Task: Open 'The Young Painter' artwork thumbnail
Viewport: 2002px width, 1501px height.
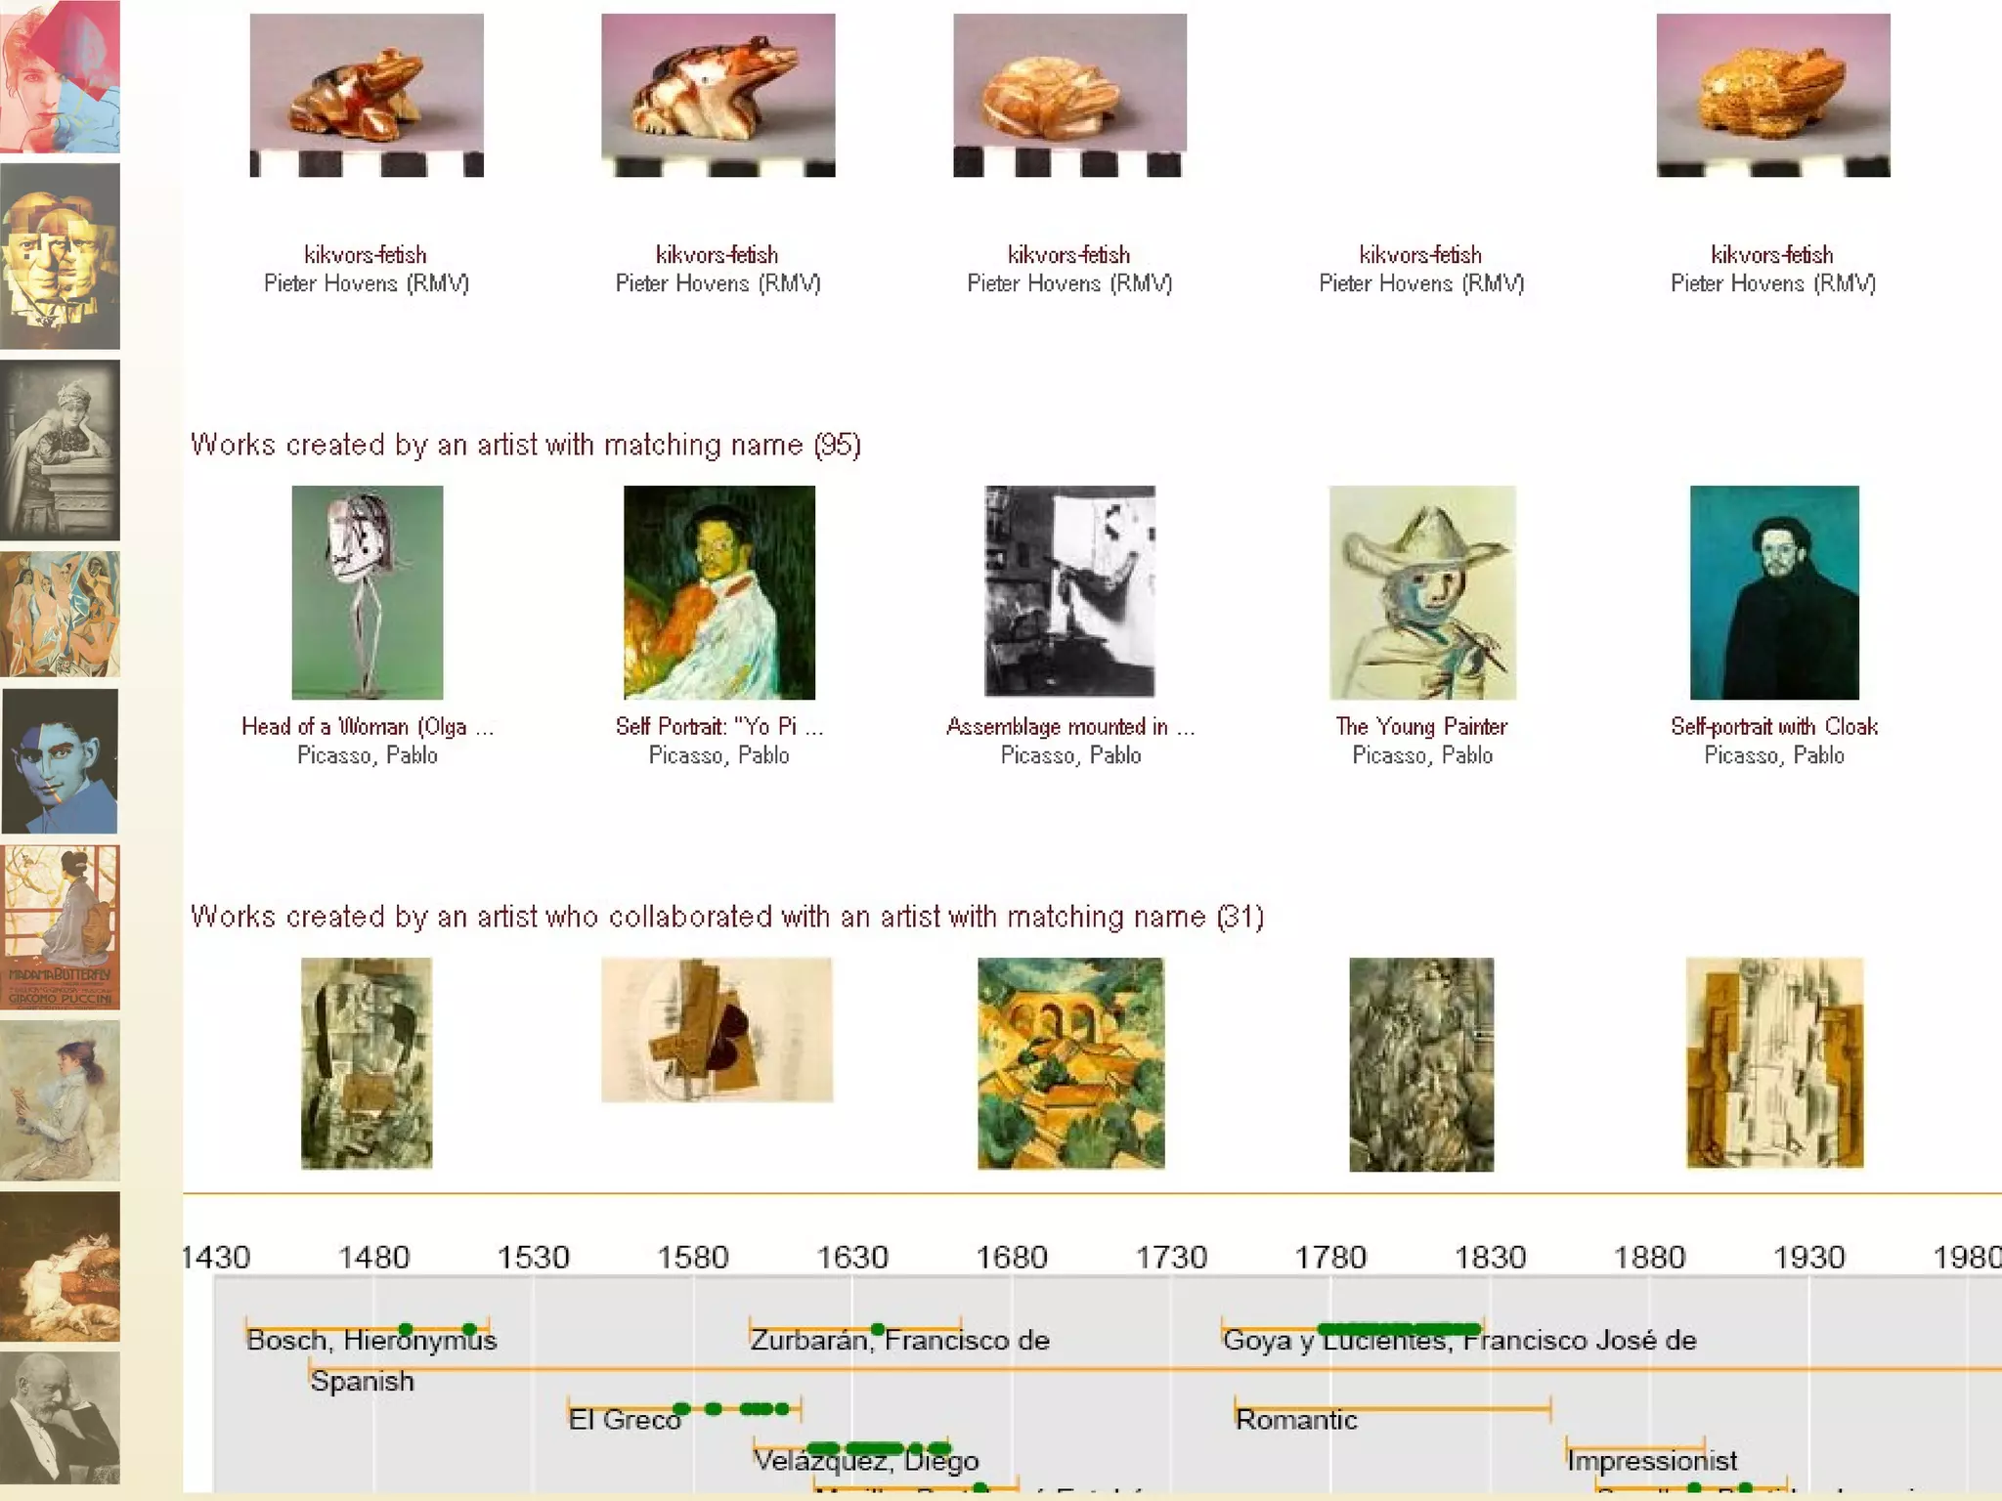Action: pos(1422,592)
